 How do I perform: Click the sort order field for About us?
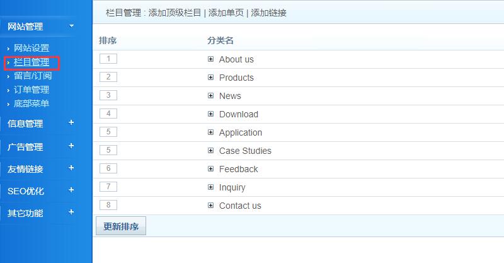point(108,59)
